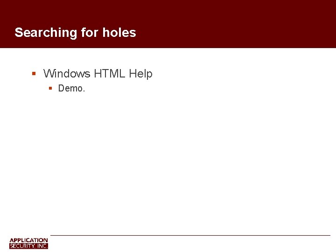Click the word 'for' in the title
The width and height of the screenshot is (336, 252).
click(x=90, y=32)
